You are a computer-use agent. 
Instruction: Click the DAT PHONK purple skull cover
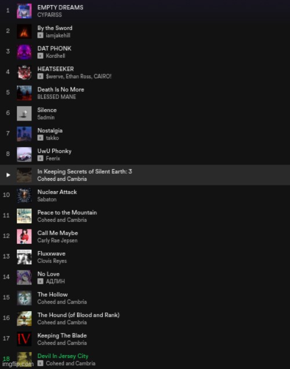click(24, 52)
